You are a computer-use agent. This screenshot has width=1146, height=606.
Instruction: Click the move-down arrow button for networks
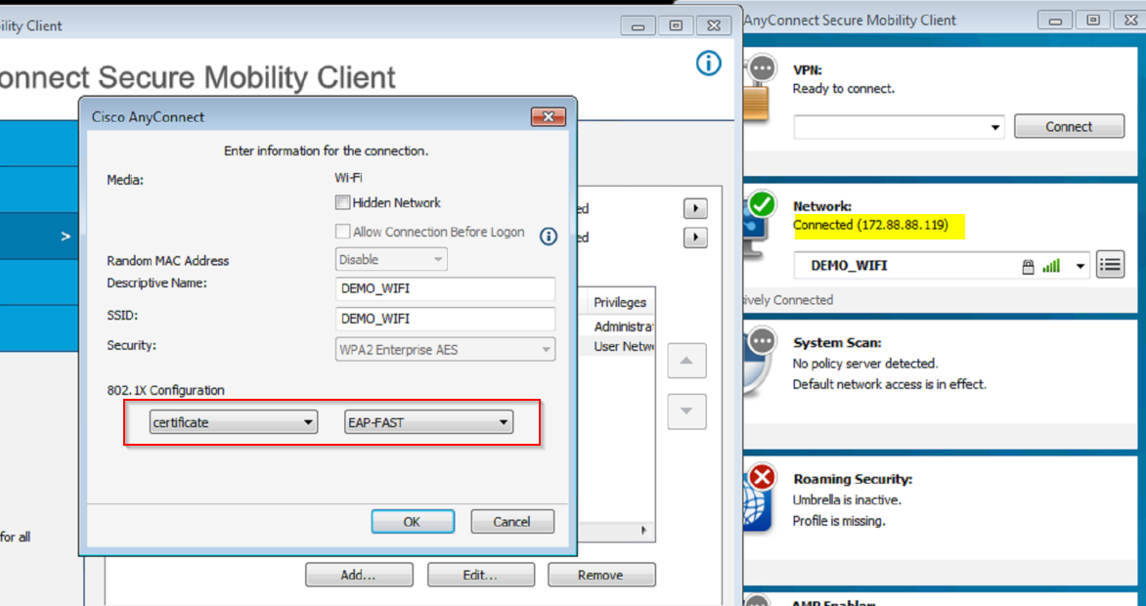pos(686,411)
